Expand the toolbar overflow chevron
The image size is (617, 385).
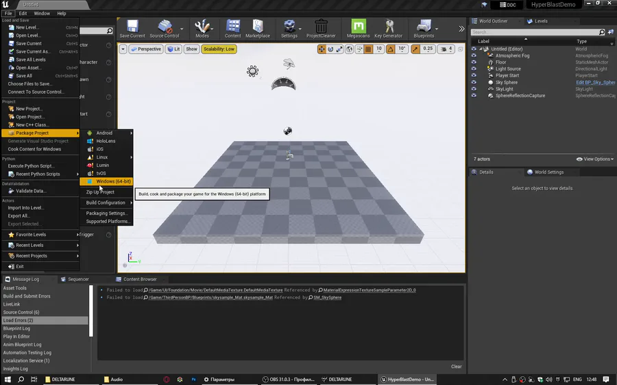pos(461,29)
